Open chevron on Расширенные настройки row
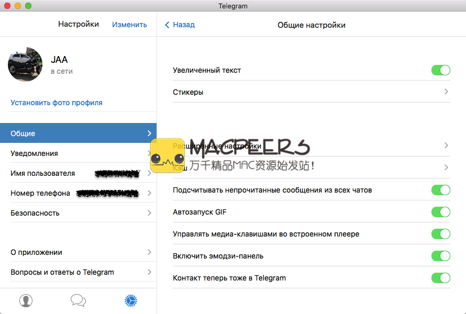This screenshot has width=466, height=314. click(446, 145)
